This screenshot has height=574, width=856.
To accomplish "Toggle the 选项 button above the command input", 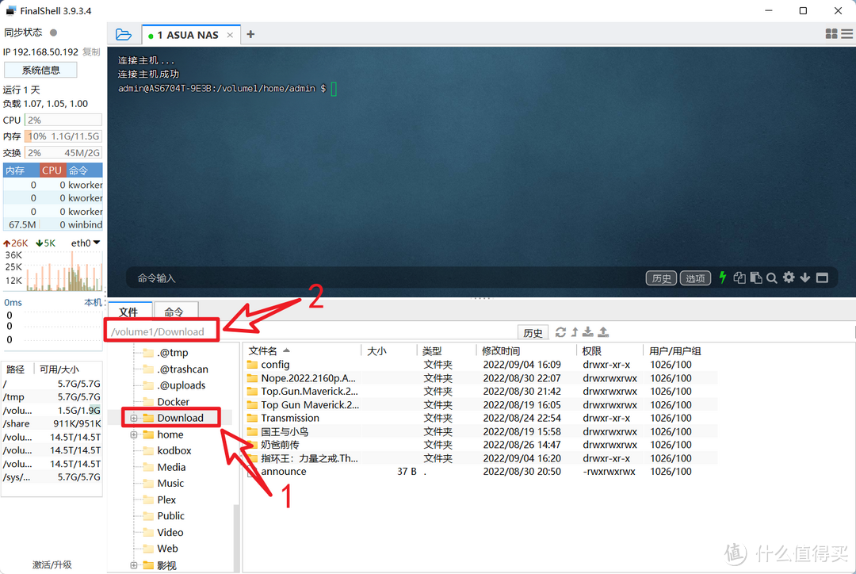I will [x=694, y=277].
